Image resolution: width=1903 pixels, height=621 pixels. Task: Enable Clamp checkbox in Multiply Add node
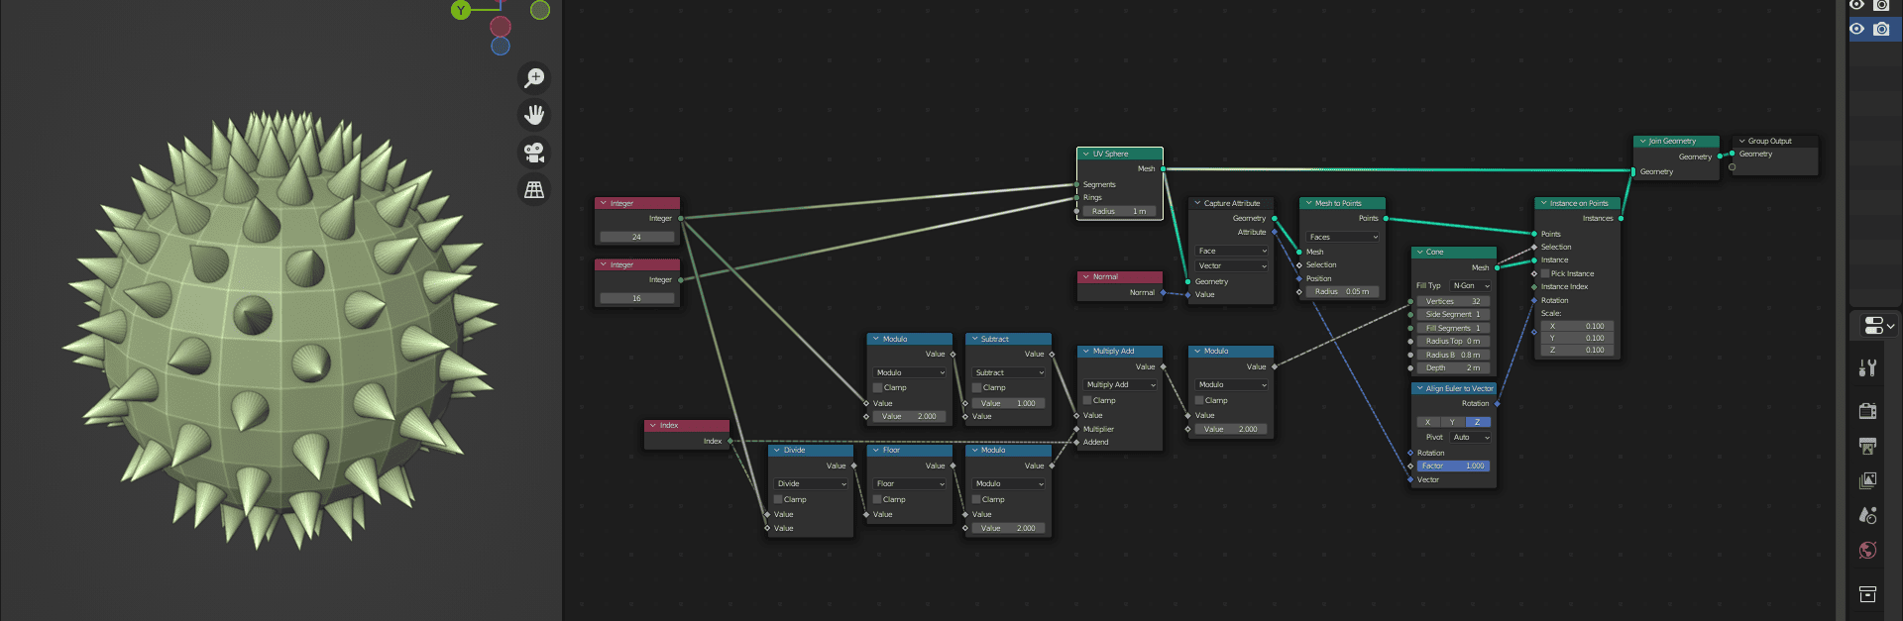coord(1087,400)
